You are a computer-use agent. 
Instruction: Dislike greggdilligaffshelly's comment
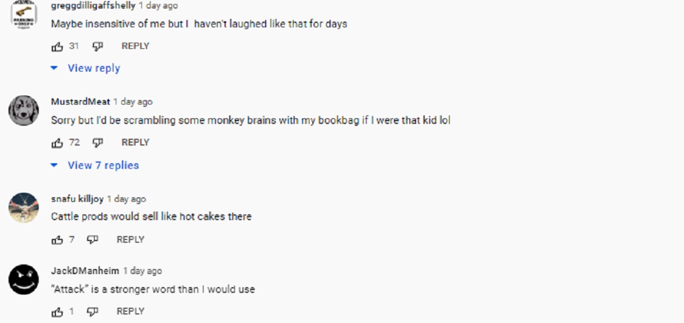(97, 46)
